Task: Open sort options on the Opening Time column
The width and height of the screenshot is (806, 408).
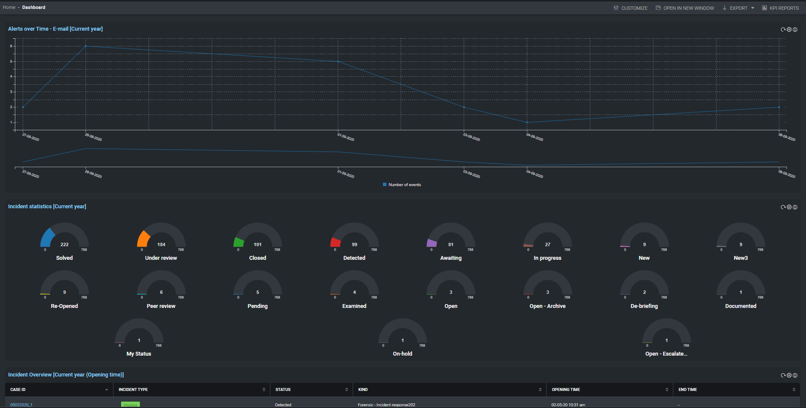Action: pyautogui.click(x=667, y=389)
